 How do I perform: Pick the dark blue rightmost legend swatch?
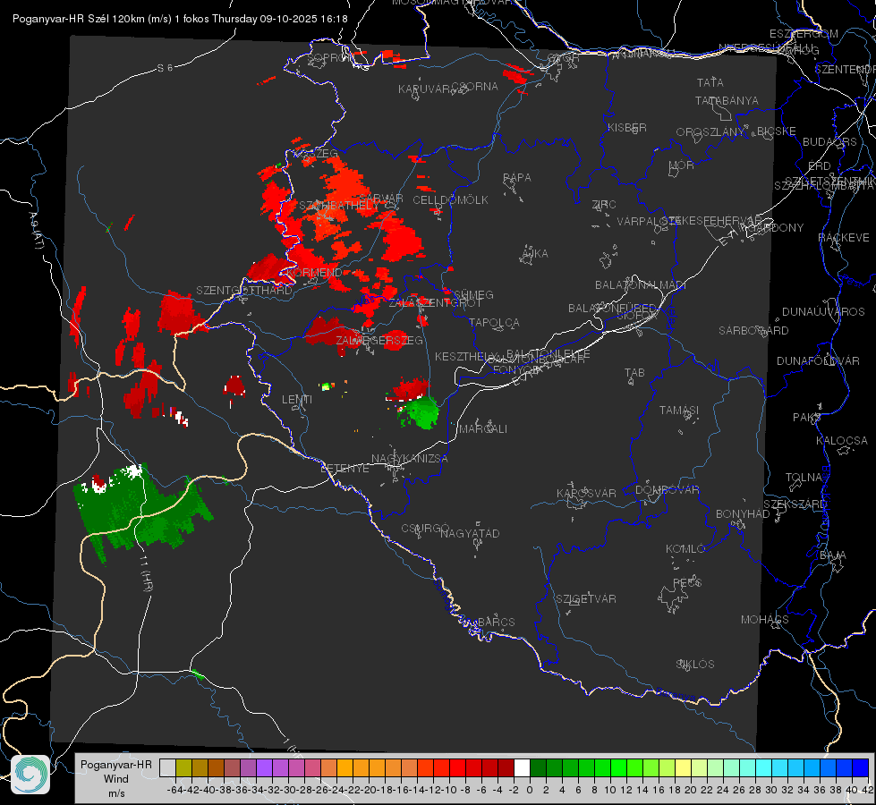pos(861,768)
